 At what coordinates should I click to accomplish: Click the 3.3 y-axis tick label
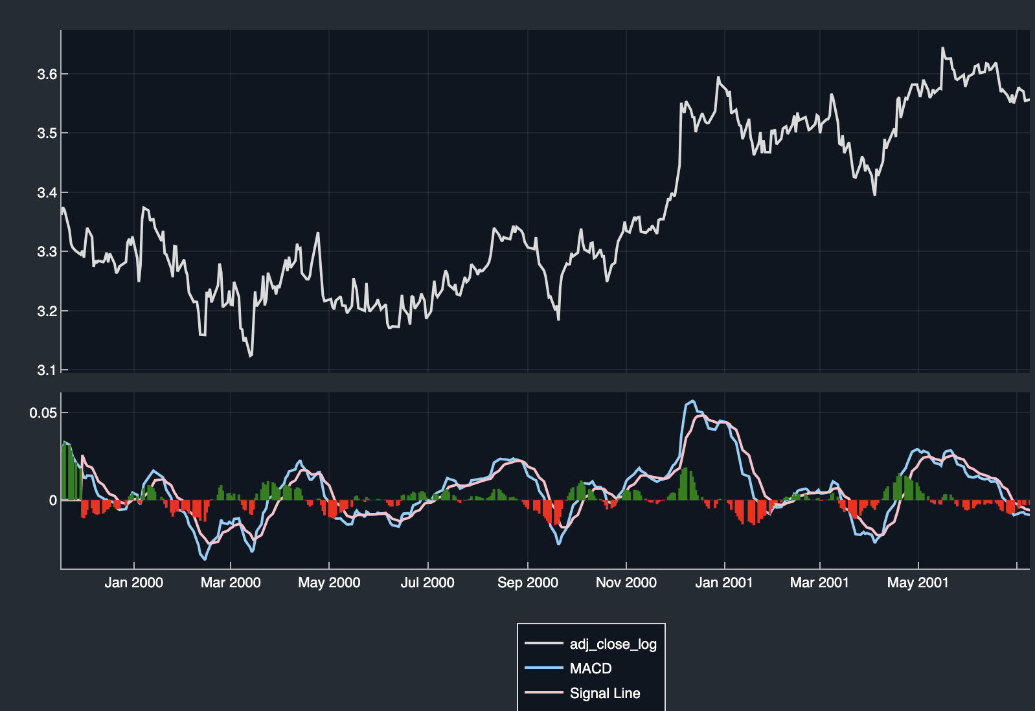pyautogui.click(x=47, y=251)
